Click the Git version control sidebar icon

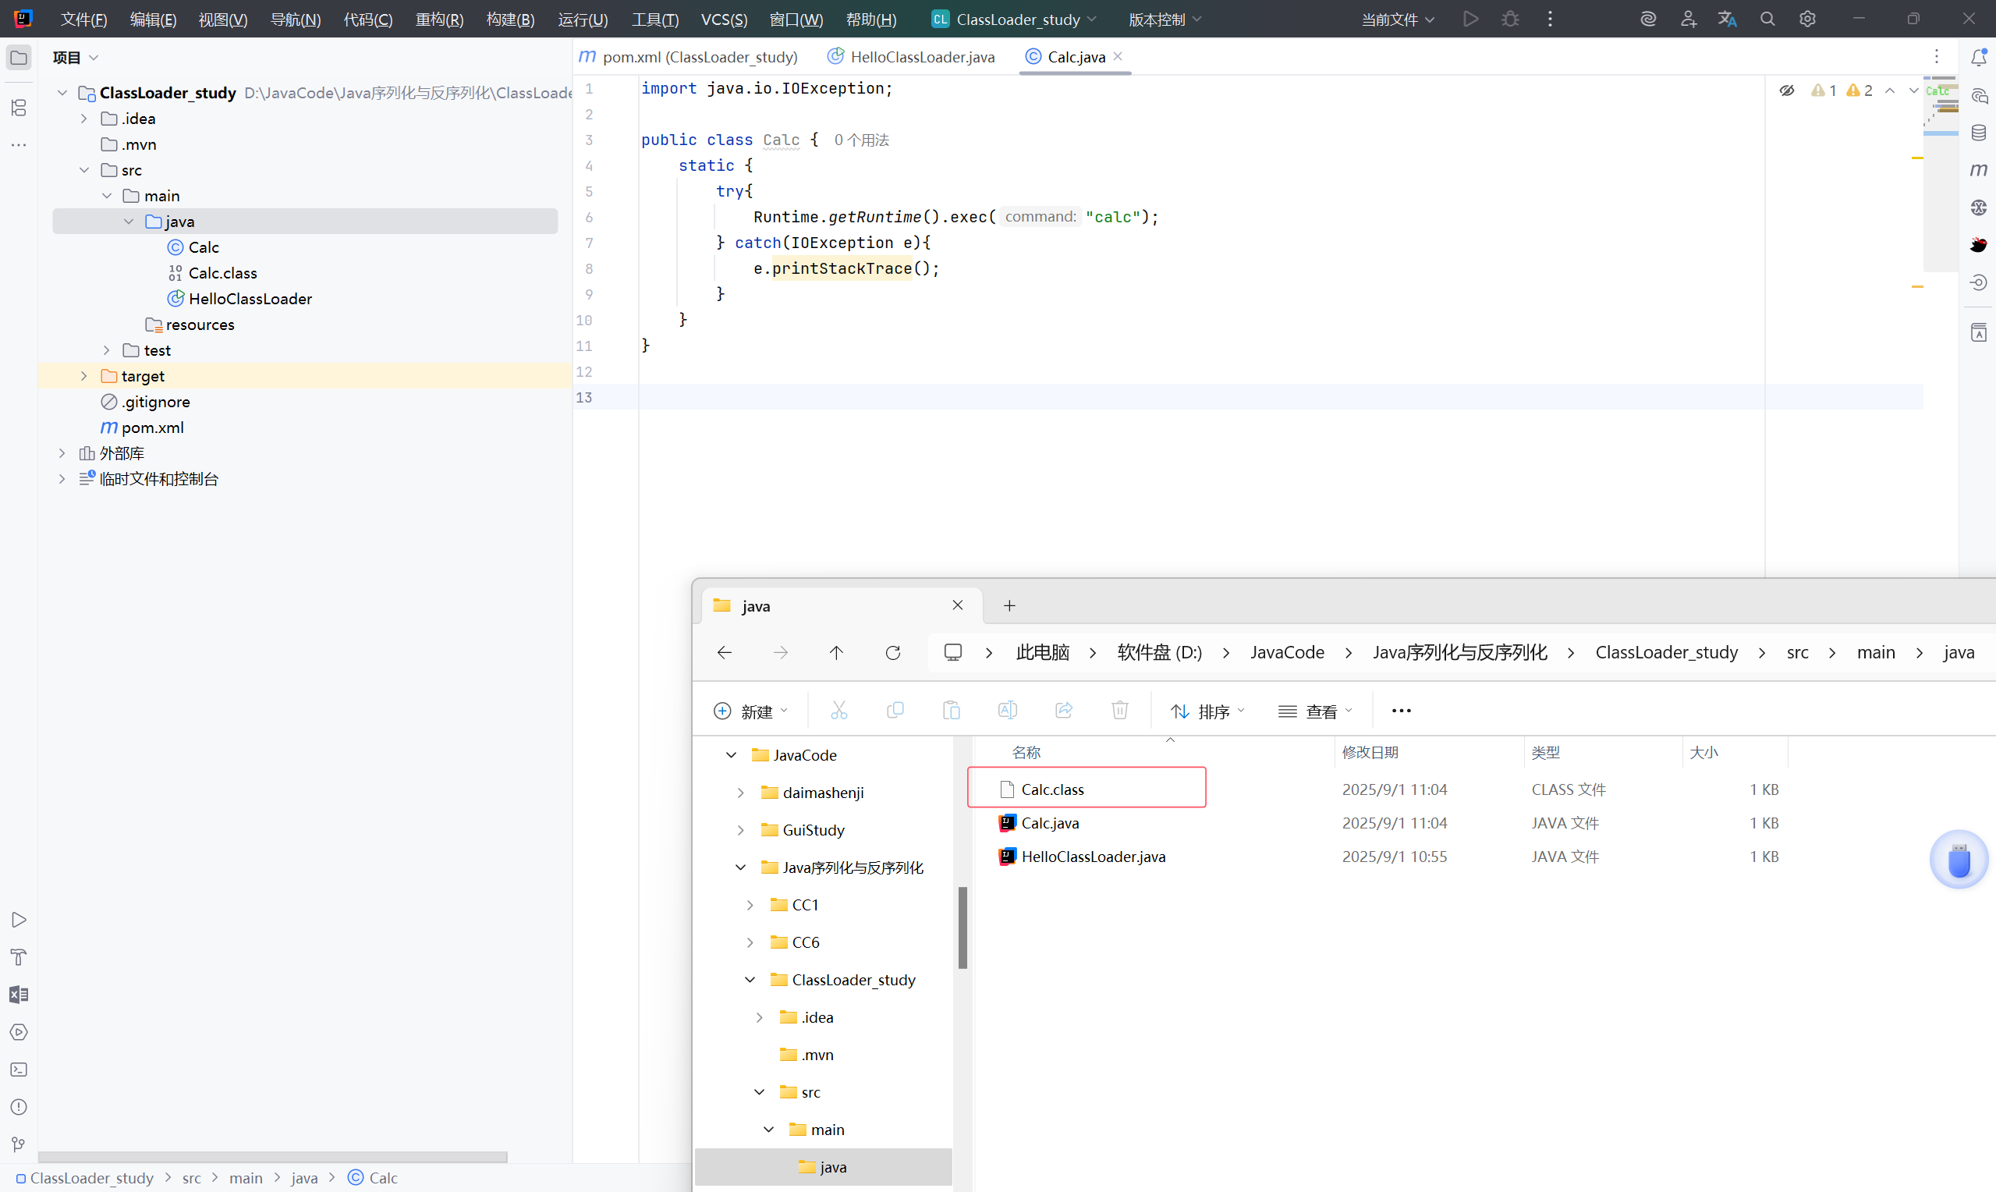(x=19, y=1144)
